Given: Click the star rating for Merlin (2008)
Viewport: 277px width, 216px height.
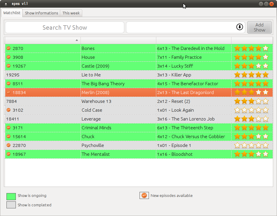Looking at the screenshot, I should (251, 92).
